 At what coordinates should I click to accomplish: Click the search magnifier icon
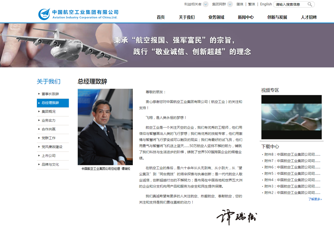(x=310, y=4)
